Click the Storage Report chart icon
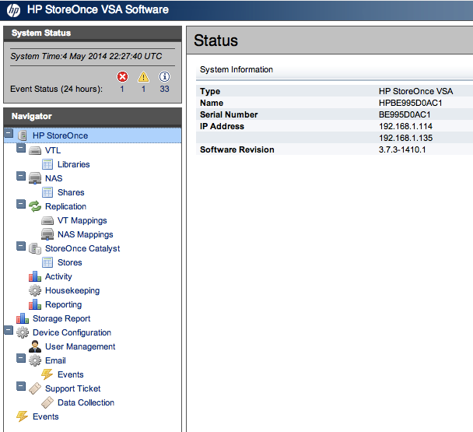The image size is (473, 432). [x=23, y=318]
